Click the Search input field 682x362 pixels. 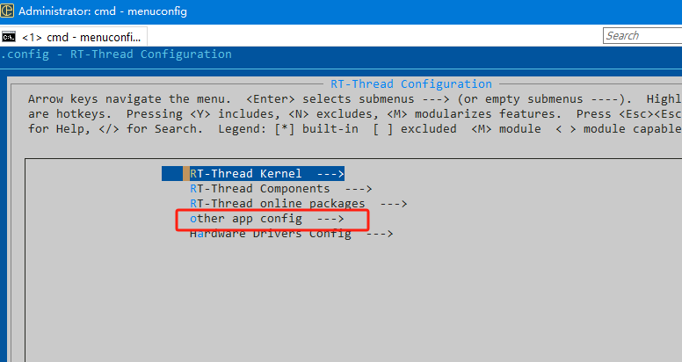click(642, 36)
